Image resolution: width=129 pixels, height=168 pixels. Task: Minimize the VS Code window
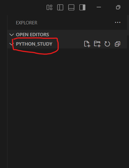point(99,7)
